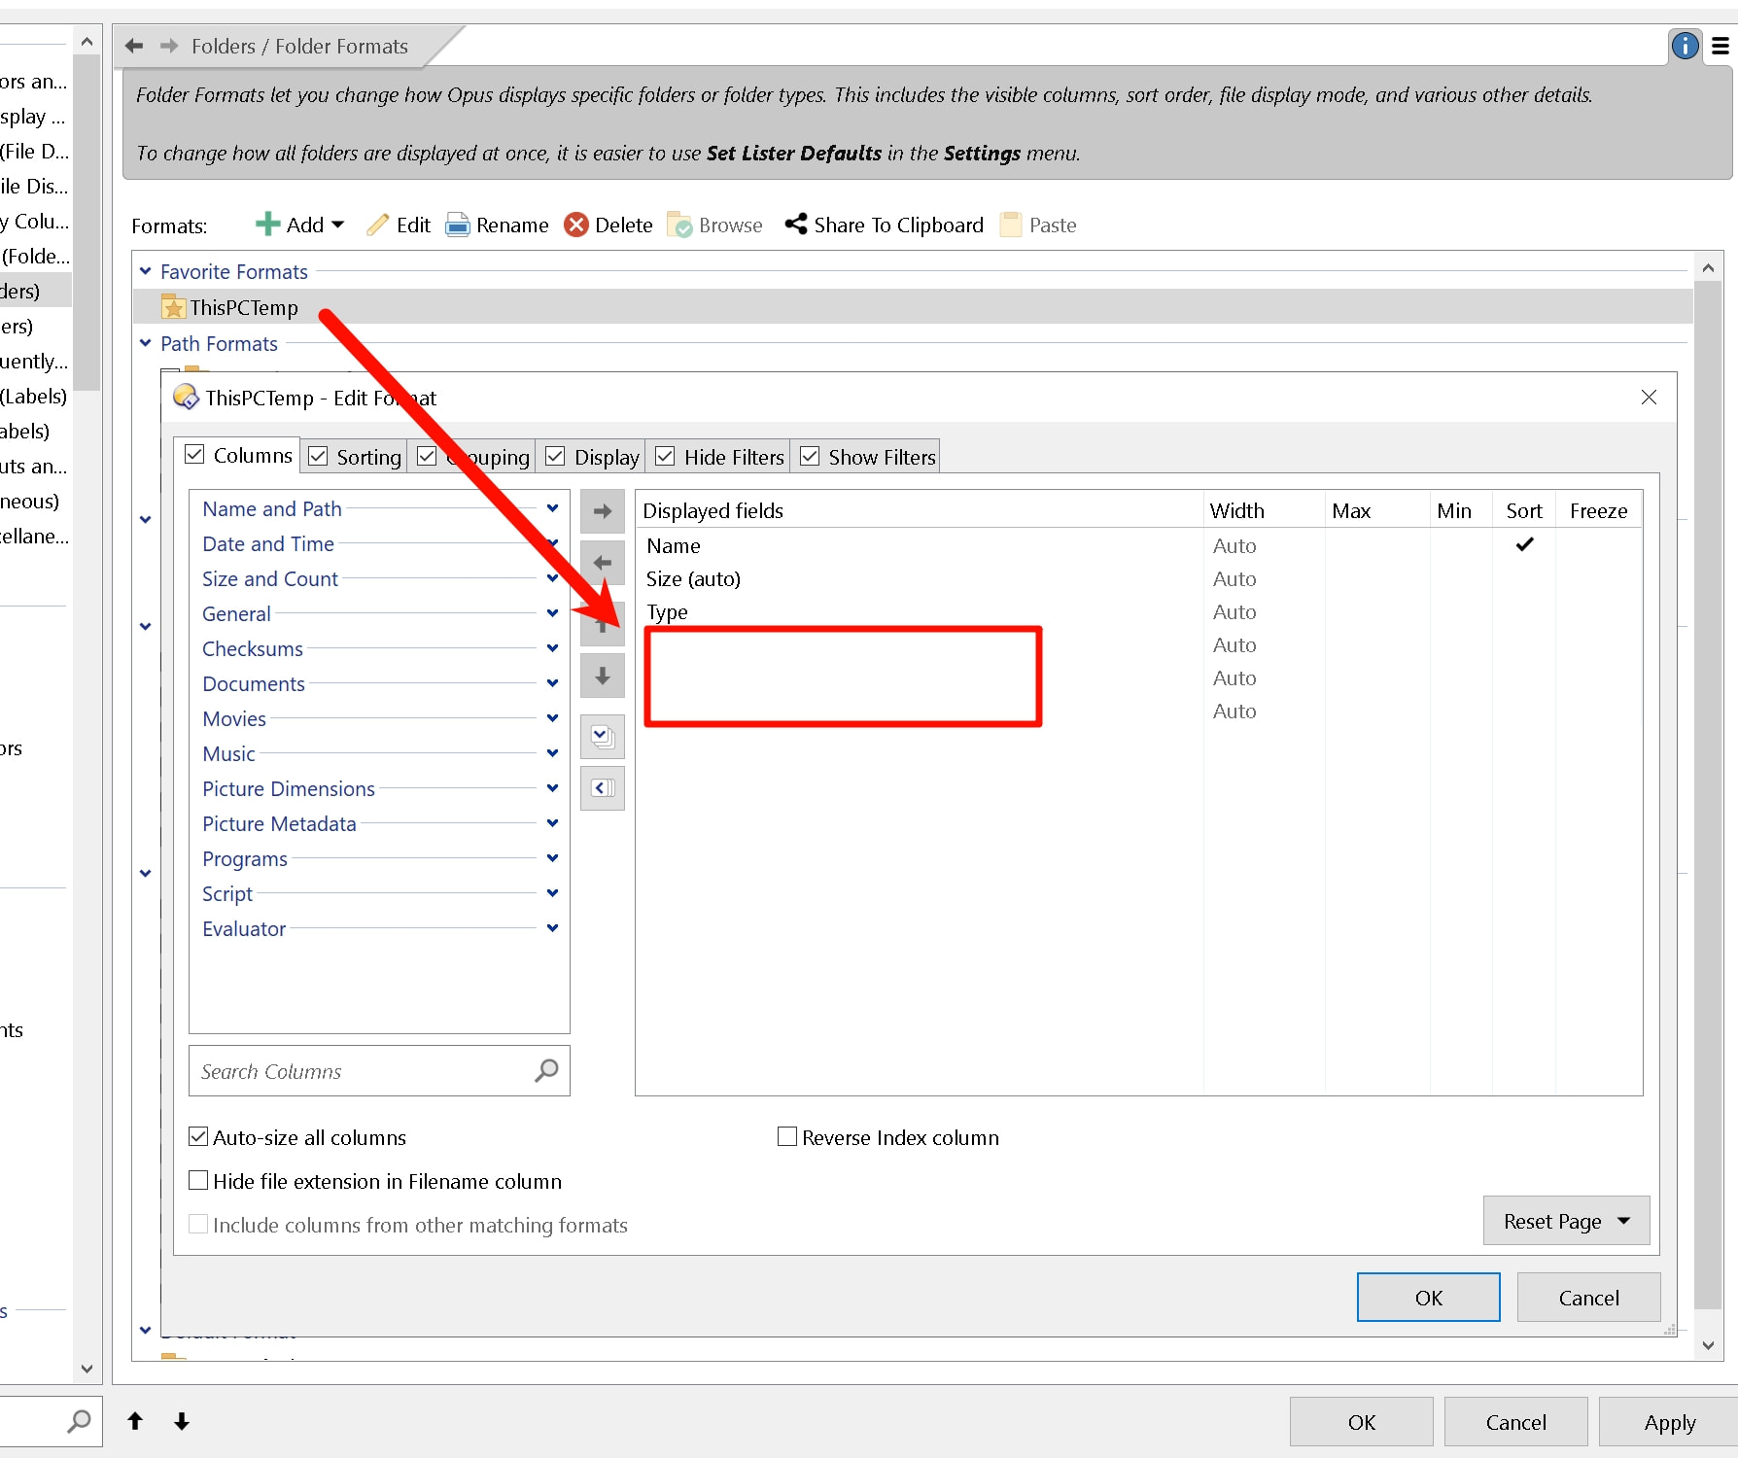
Task: Click the Delete format icon
Action: (576, 226)
